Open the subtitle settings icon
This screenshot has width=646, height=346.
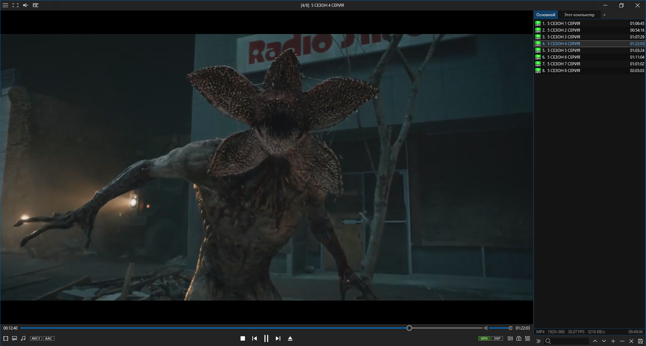click(14, 338)
